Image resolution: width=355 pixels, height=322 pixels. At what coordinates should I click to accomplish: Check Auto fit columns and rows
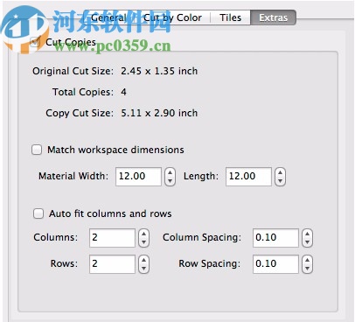tap(38, 213)
